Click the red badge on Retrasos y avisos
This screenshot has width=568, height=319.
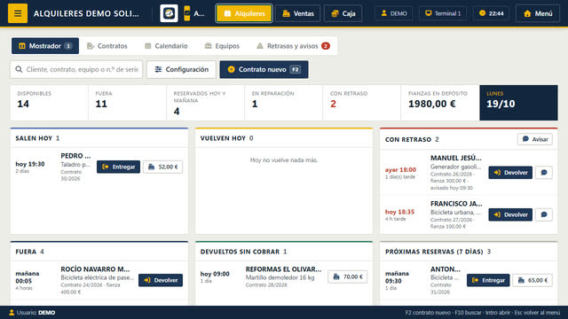tap(326, 46)
